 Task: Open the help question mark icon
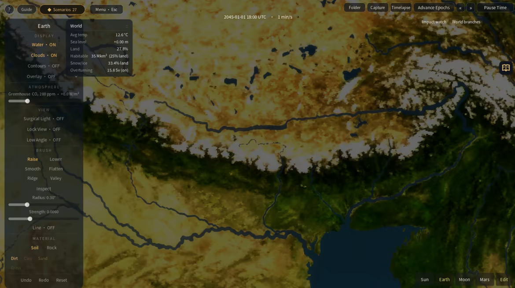point(9,10)
